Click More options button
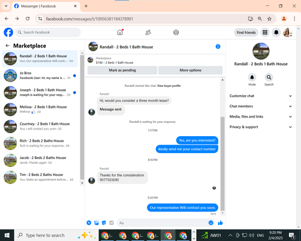301x241 pixels. click(x=190, y=70)
